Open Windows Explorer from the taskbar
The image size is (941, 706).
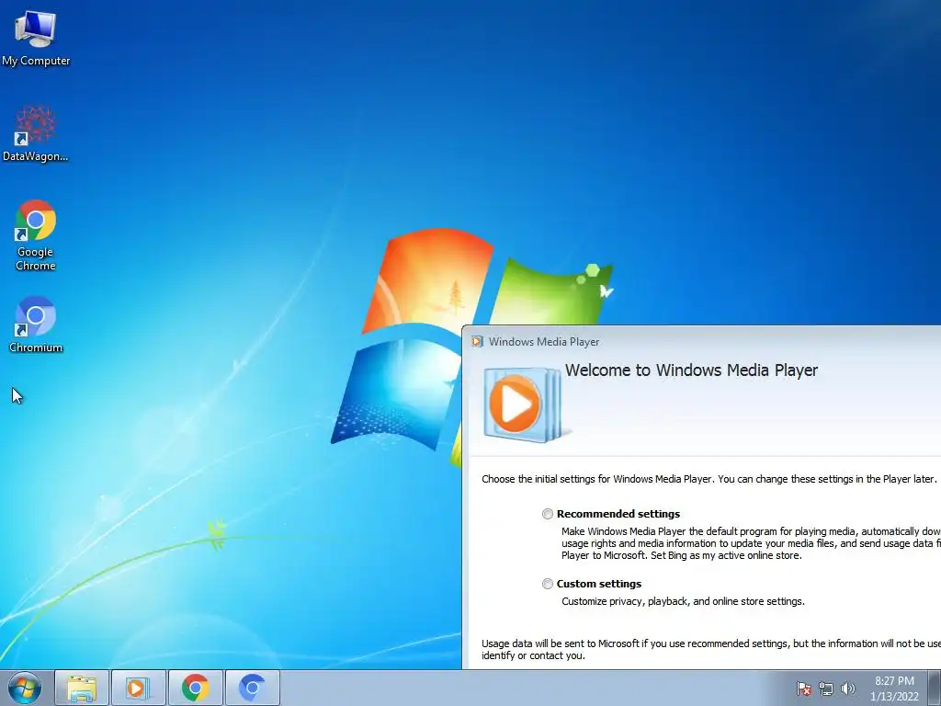(x=82, y=688)
